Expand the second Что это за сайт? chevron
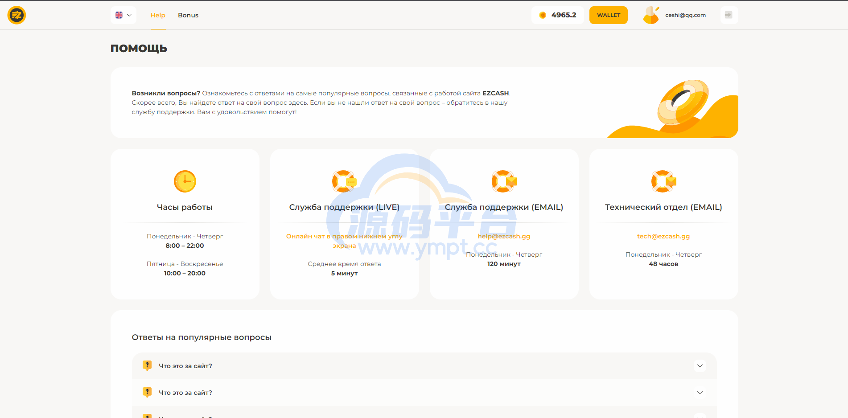 [x=700, y=393]
